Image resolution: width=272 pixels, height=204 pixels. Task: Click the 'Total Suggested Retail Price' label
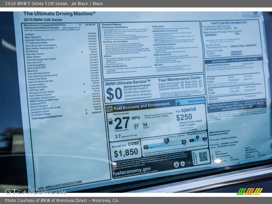(47, 117)
